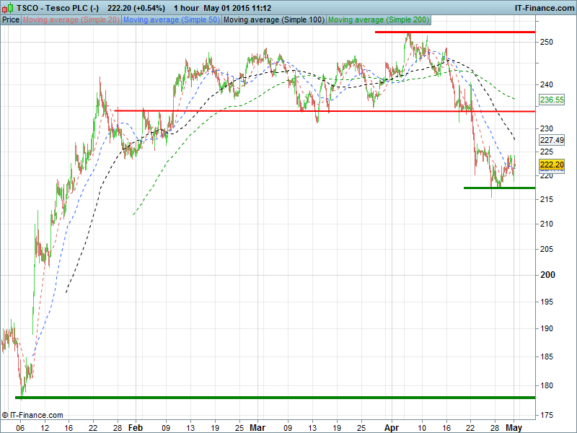Screen dimensions: 577x433
Task: Select the red horizontal line near 234
Action: pyautogui.click(x=325, y=111)
